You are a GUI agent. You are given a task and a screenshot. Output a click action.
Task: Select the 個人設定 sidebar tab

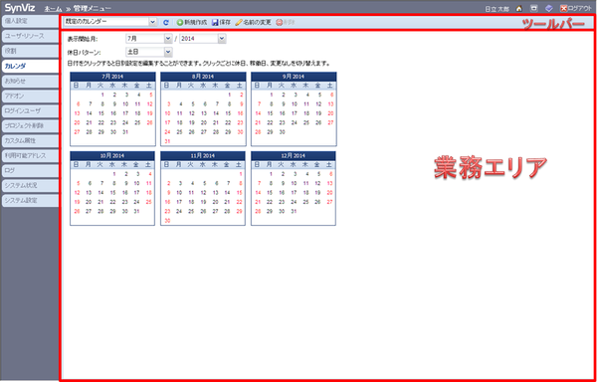click(30, 21)
